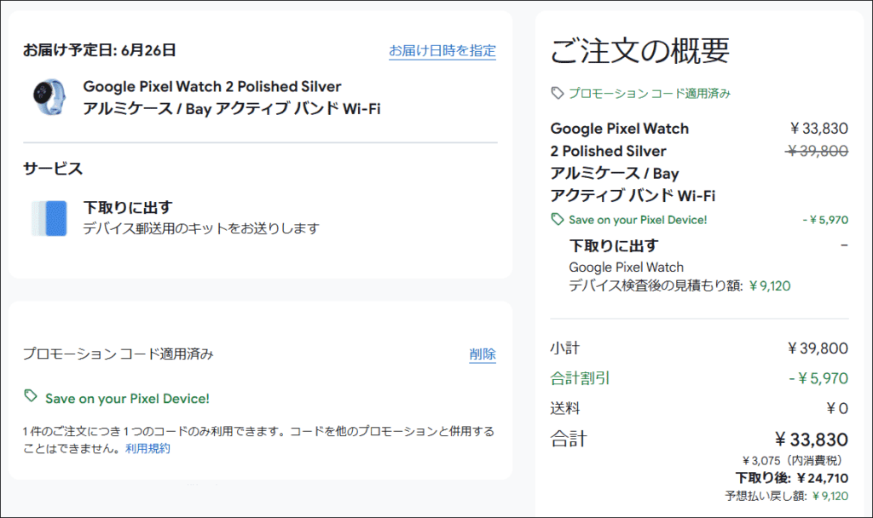
Task: Click the total amount ¥33,830 in bold
Action: point(812,440)
